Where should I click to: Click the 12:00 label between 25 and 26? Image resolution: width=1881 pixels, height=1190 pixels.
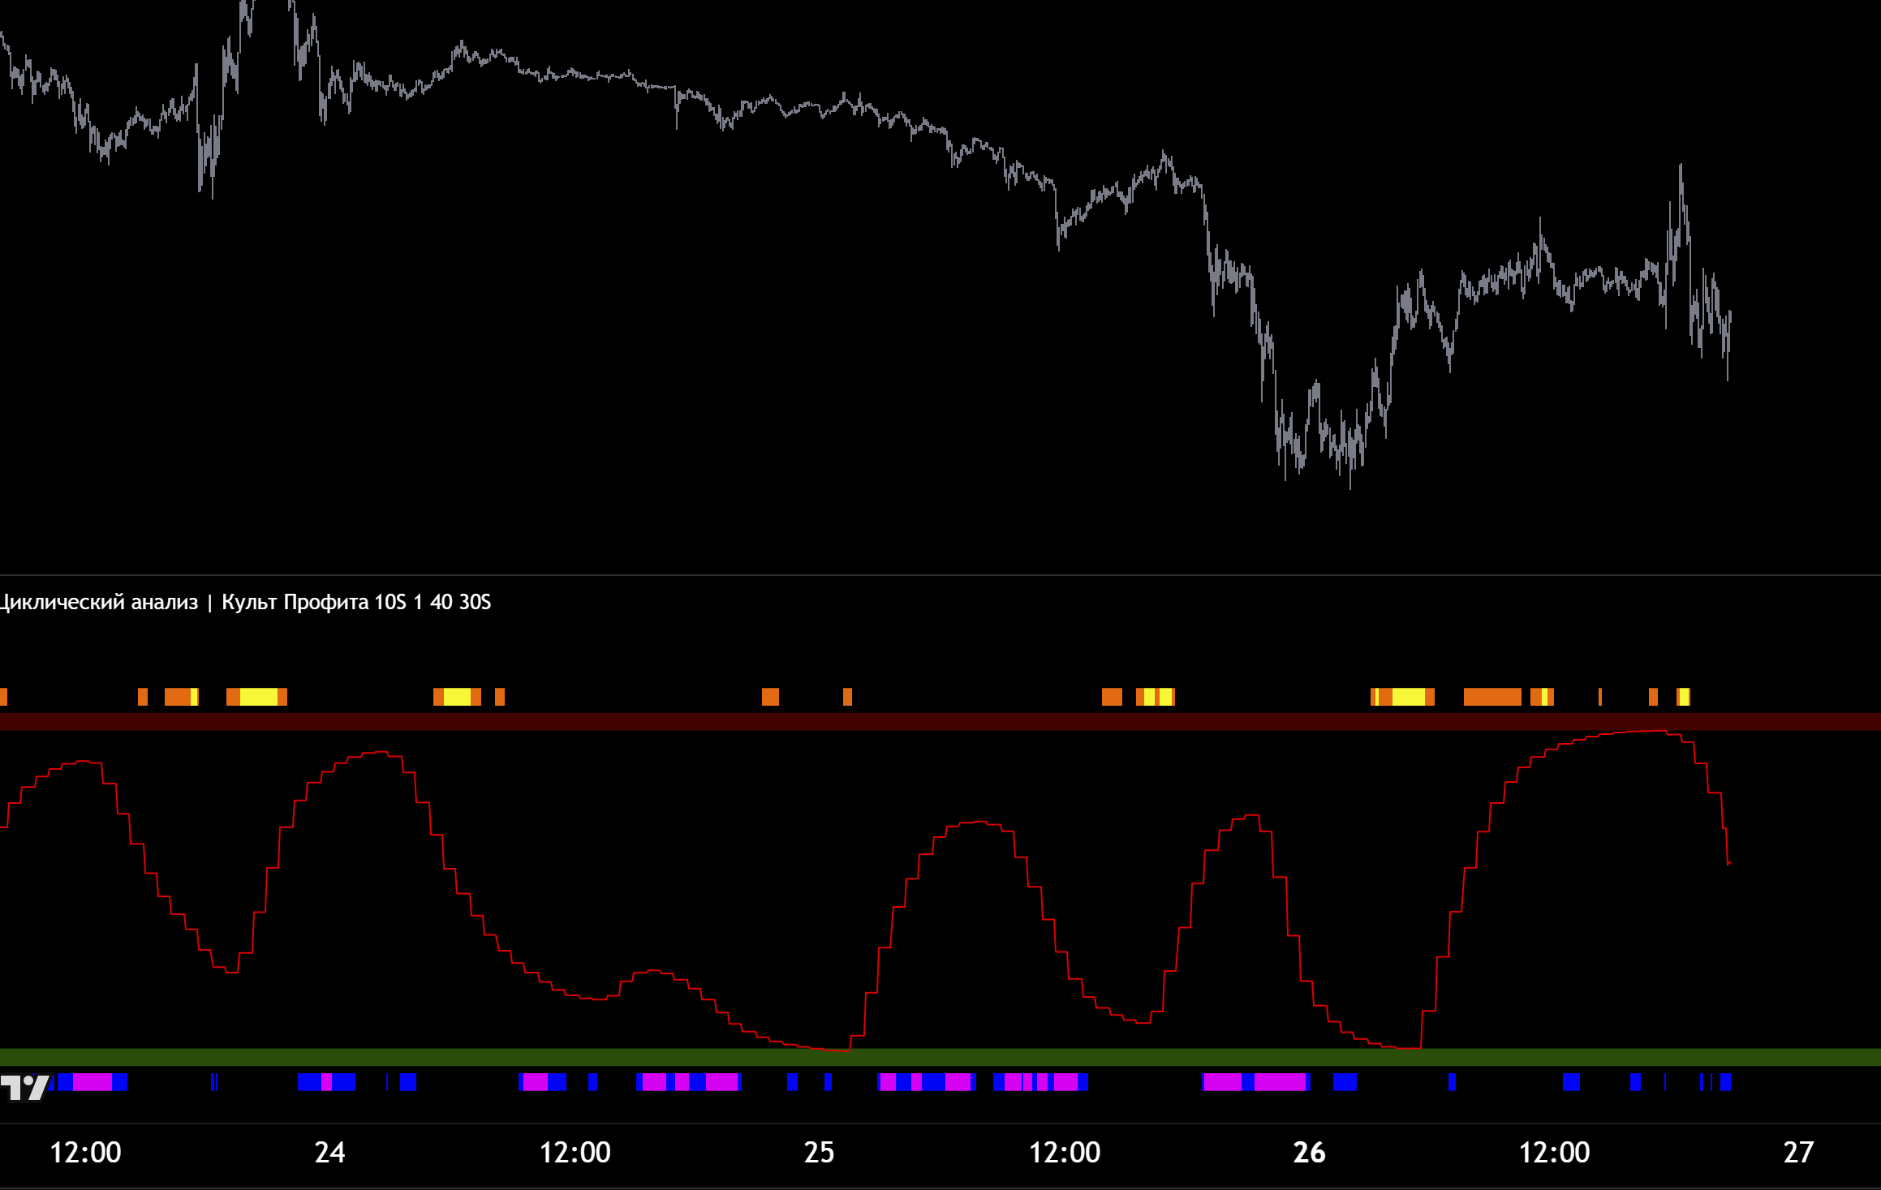tap(1064, 1152)
